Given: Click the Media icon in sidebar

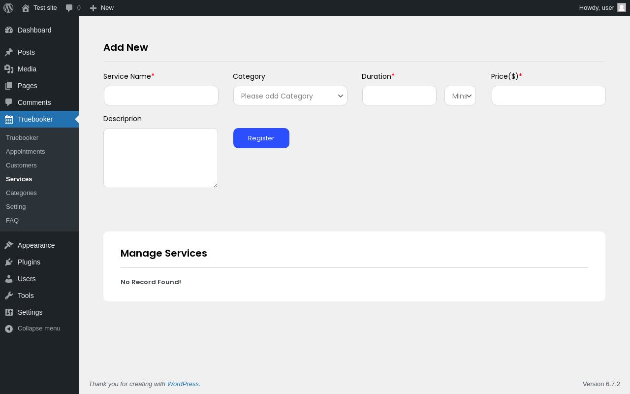Looking at the screenshot, I should tap(9, 69).
